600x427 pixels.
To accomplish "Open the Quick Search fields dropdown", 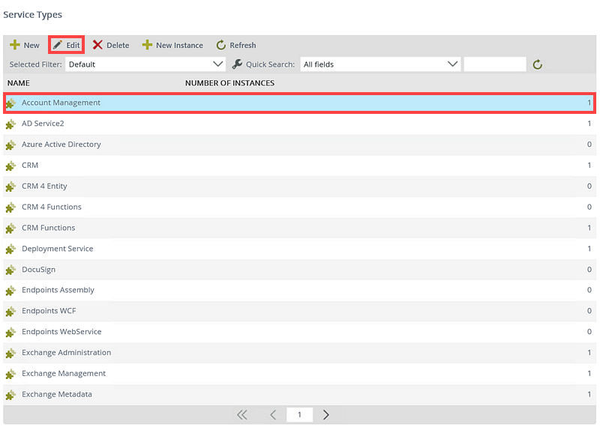I will click(x=380, y=64).
